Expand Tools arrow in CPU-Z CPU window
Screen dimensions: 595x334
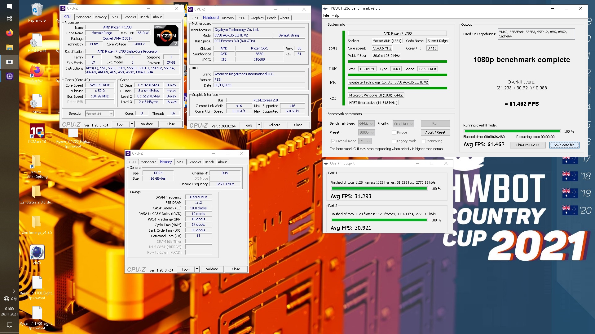pyautogui.click(x=132, y=124)
